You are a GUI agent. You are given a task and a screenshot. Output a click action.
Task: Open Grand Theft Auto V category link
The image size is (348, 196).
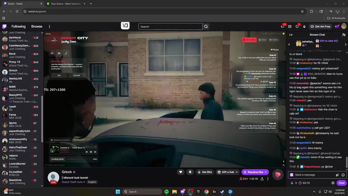[x=73, y=182]
